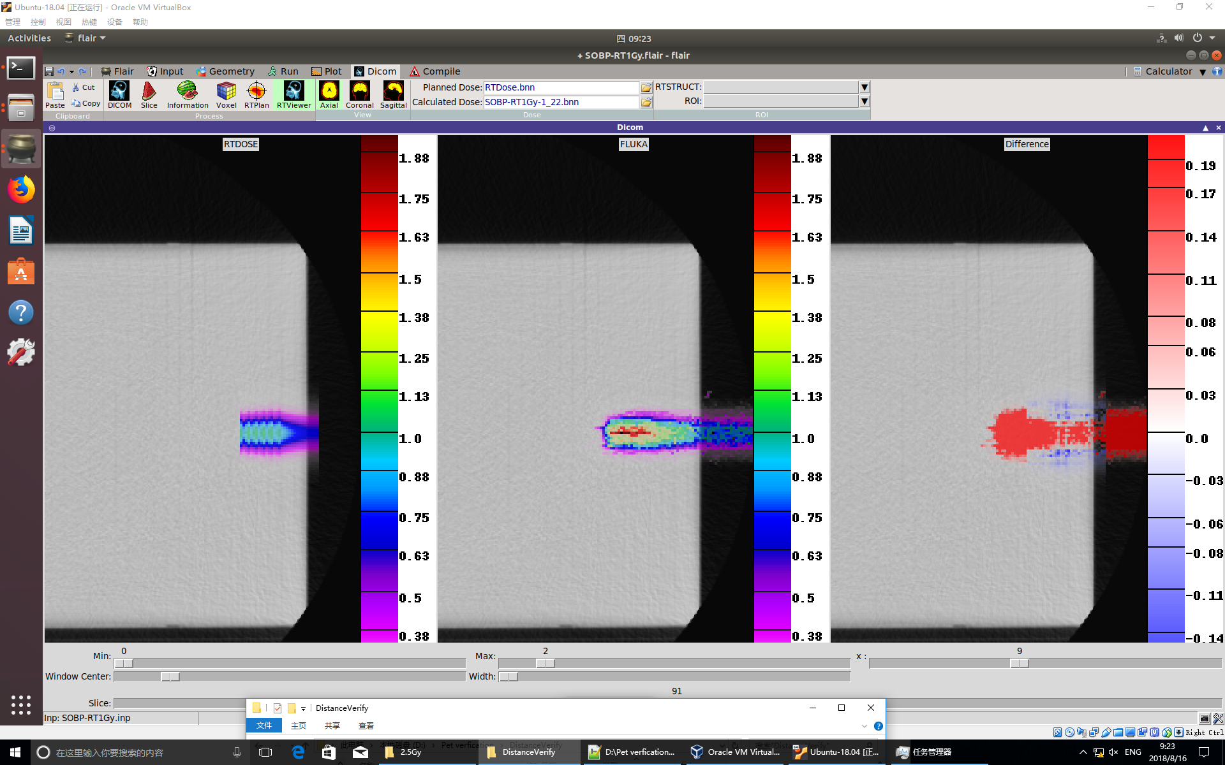Viewport: 1225px width, 765px height.
Task: Launch Firefox from the dock
Action: (21, 189)
